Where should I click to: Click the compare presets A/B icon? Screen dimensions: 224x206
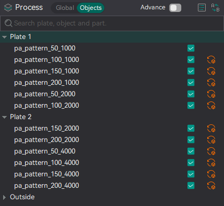tap(215, 8)
